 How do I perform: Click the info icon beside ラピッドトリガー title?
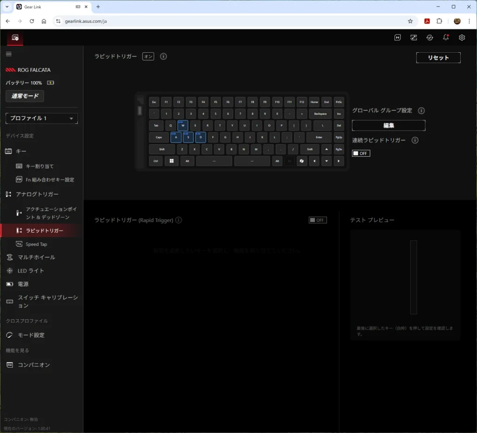pos(164,56)
